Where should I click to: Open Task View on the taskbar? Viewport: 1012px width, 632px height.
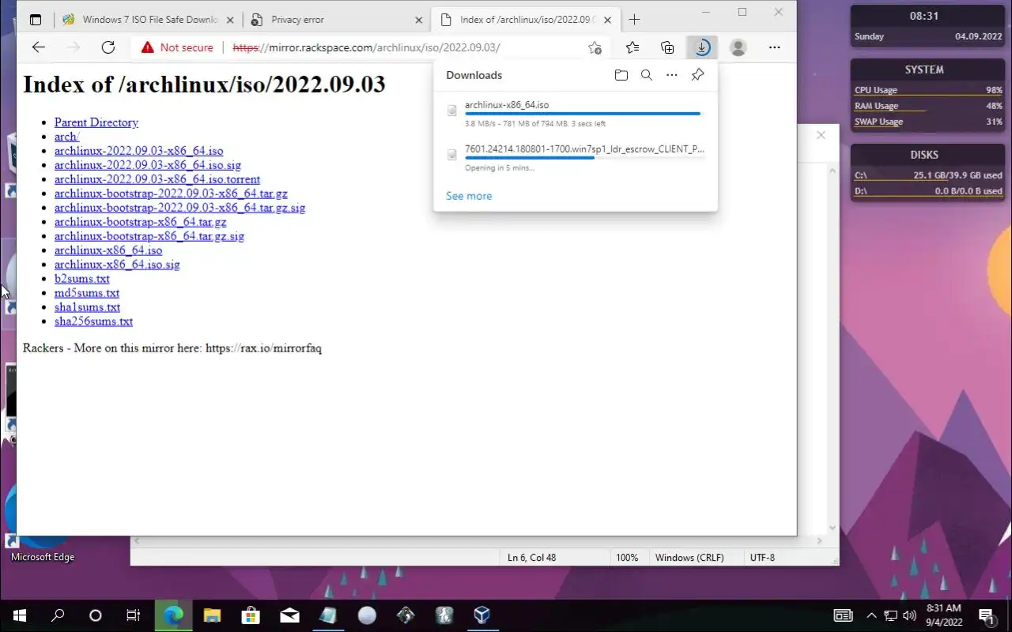point(134,615)
